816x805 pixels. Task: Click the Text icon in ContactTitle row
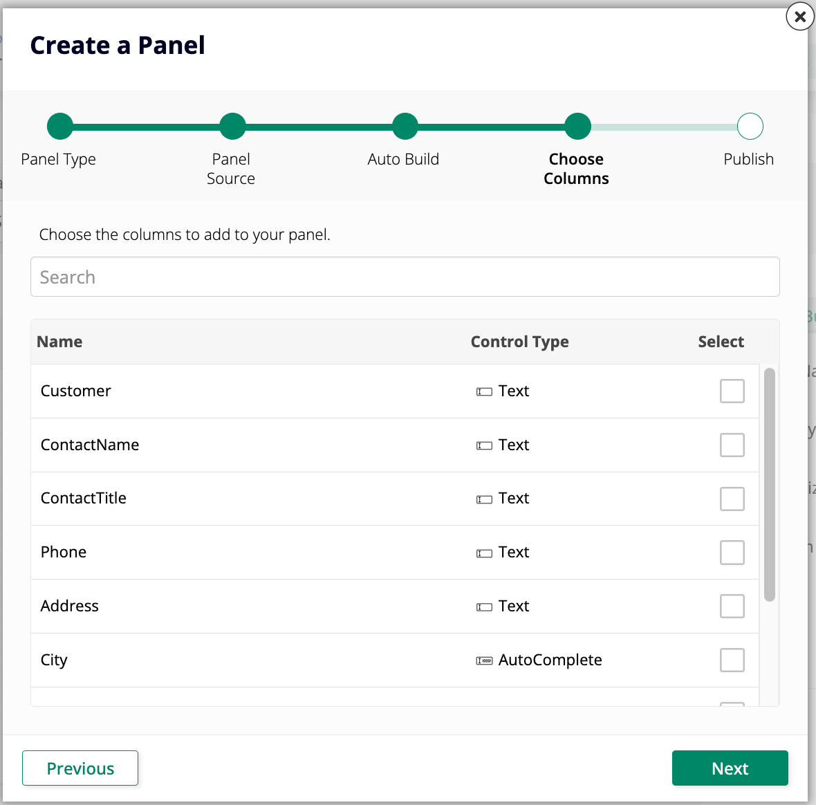pyautogui.click(x=484, y=499)
